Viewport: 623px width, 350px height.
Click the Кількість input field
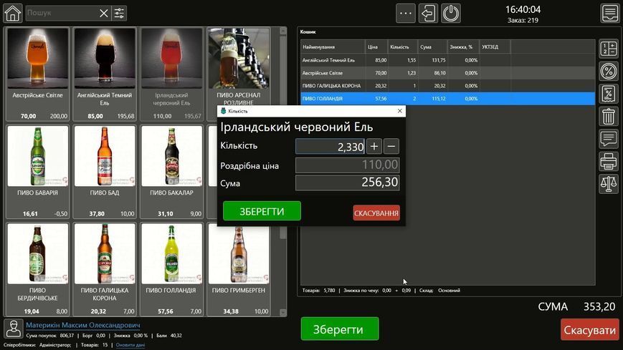coord(330,147)
